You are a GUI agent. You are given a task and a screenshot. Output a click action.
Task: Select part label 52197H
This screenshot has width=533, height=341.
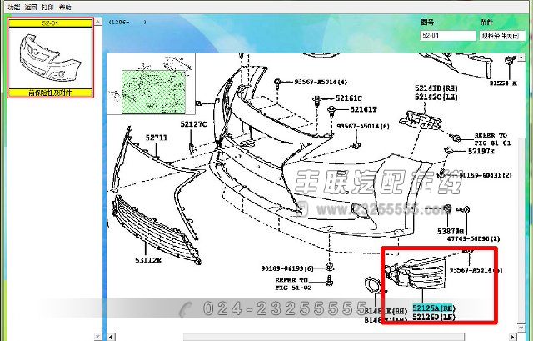point(481,151)
